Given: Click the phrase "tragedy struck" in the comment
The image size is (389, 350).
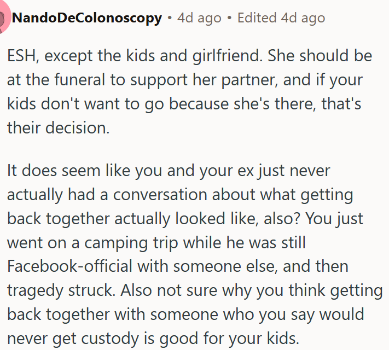Looking at the screenshot, I should [61, 290].
